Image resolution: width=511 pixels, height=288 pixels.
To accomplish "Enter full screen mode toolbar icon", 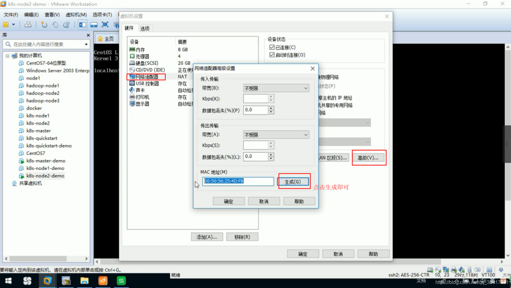I will click(105, 25).
